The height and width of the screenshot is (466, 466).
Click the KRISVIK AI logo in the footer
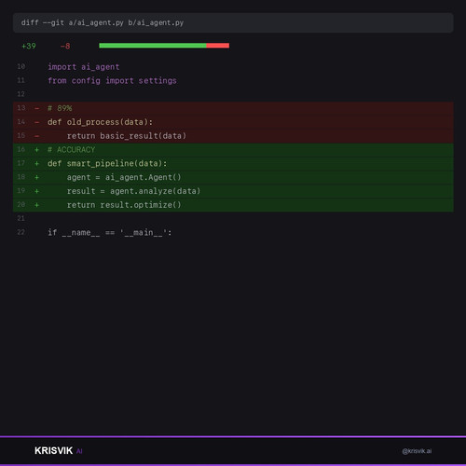point(59,451)
